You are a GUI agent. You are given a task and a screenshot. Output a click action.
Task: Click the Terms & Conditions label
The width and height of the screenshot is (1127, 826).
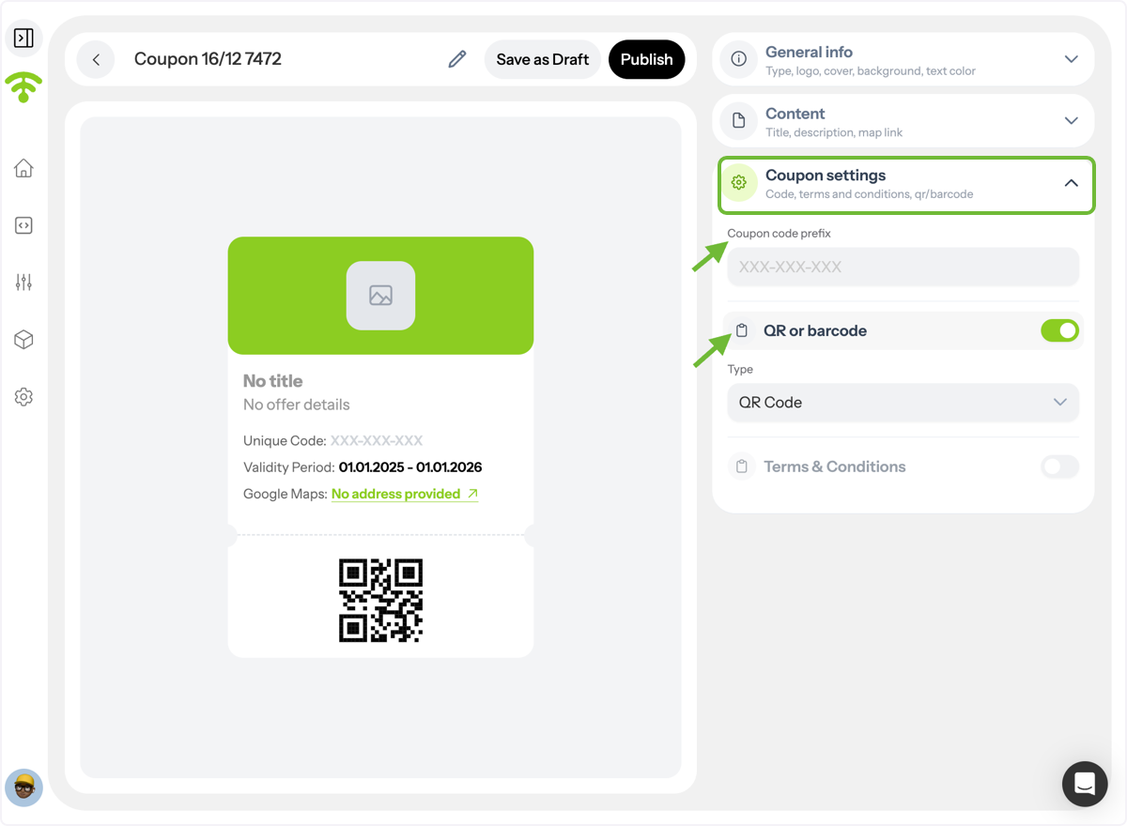(x=835, y=467)
